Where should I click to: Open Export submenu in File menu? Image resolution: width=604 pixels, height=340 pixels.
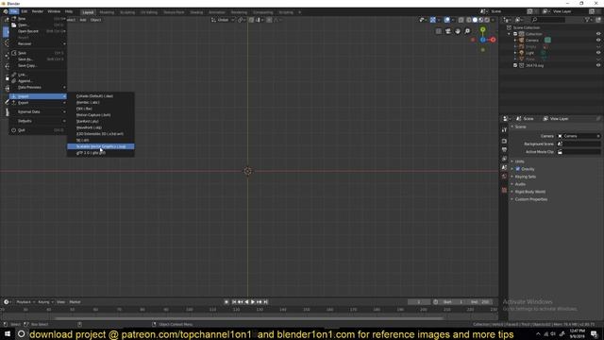[x=38, y=103]
